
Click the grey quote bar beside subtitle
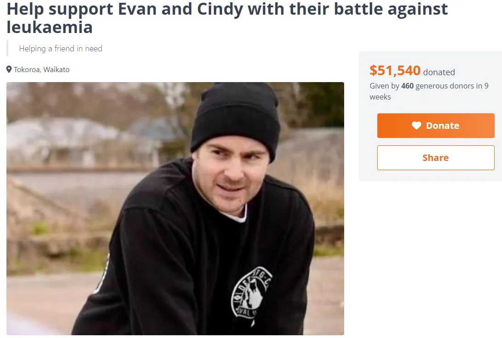point(7,48)
